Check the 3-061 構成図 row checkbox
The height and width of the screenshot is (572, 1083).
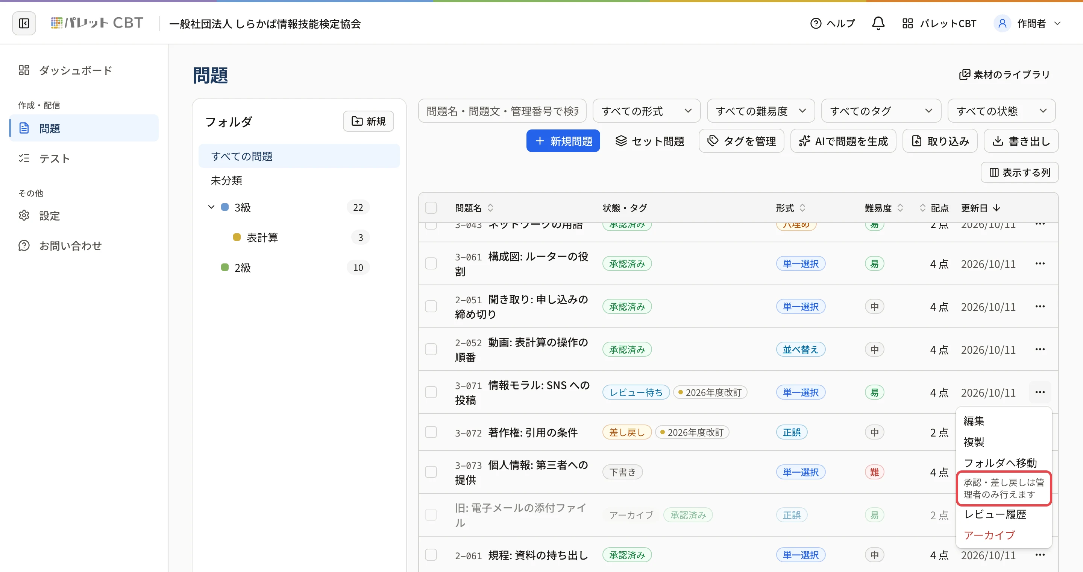tap(431, 263)
